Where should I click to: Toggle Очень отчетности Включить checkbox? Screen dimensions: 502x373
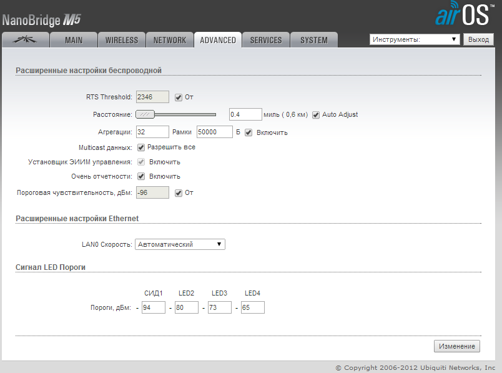click(x=141, y=176)
